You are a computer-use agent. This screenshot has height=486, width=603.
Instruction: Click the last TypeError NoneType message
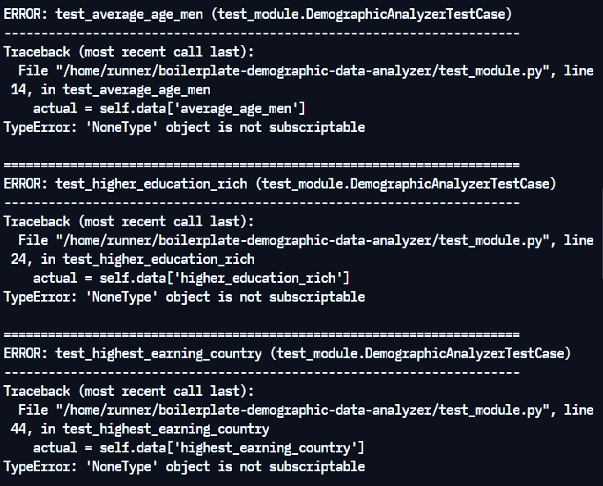point(184,466)
